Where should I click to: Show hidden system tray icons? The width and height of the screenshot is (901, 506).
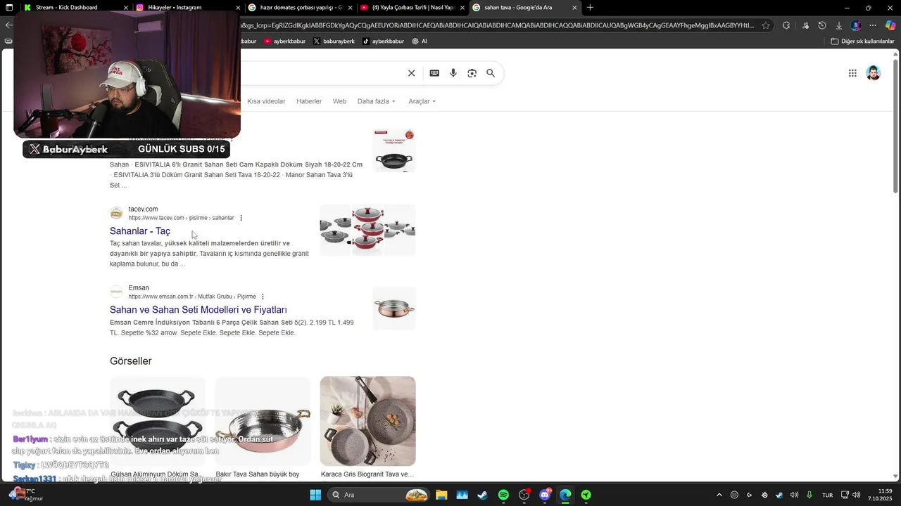(719, 495)
